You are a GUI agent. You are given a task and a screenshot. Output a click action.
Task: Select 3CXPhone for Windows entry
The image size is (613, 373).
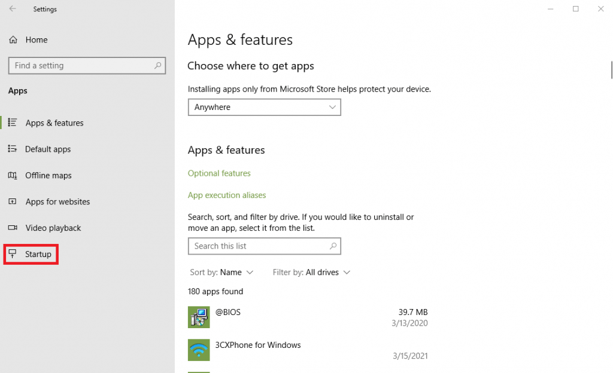click(x=308, y=350)
